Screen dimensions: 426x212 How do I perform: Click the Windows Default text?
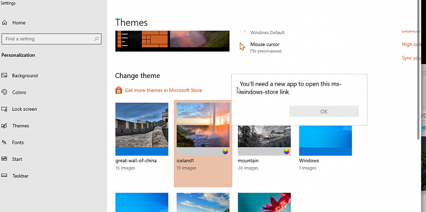coord(267,32)
